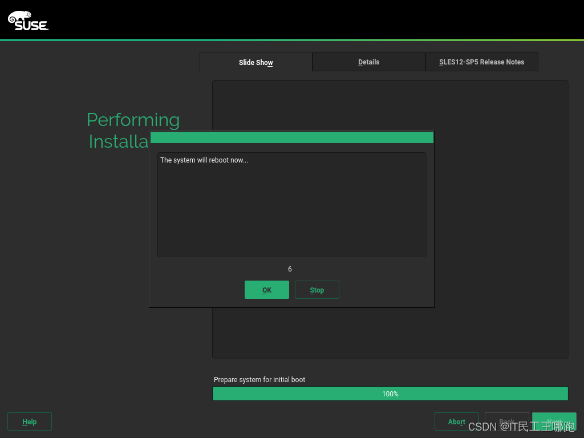Click the green gradient bar below the header
The width and height of the screenshot is (584, 438).
coord(292,39)
